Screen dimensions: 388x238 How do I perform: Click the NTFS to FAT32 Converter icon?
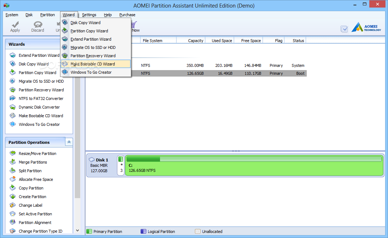(x=13, y=99)
